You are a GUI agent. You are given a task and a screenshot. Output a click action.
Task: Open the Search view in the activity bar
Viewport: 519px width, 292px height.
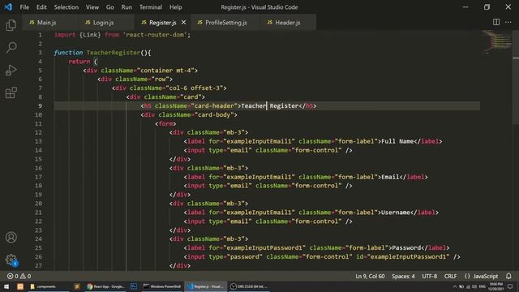[x=11, y=47]
